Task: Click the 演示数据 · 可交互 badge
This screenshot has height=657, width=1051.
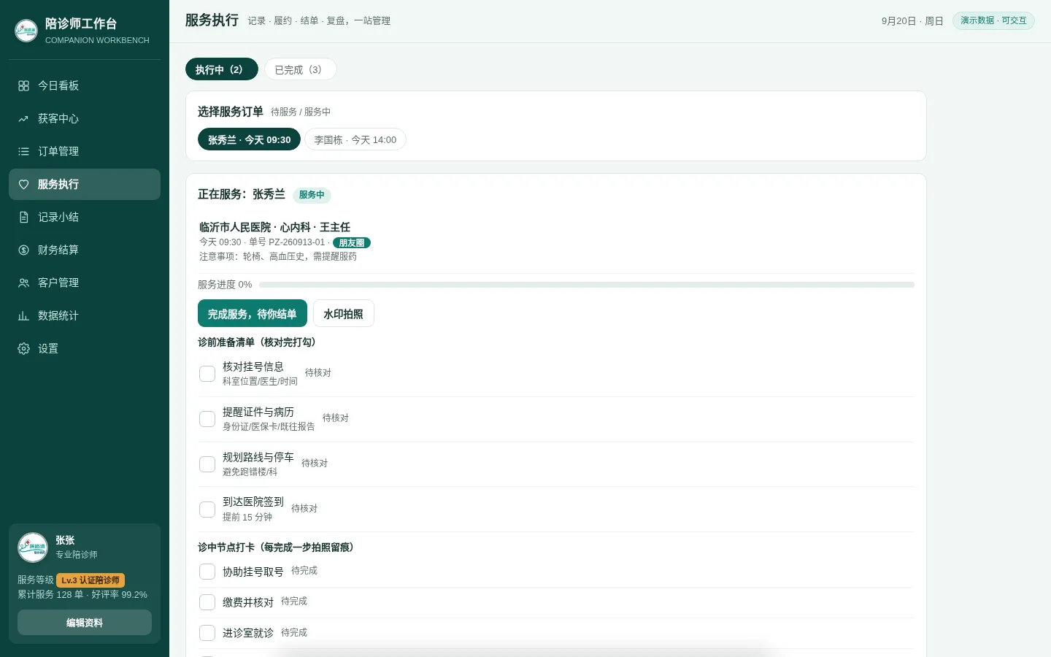Action: 993,20
